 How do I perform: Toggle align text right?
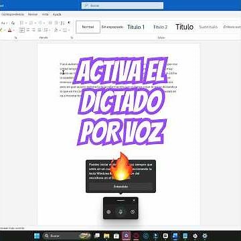click(33, 30)
